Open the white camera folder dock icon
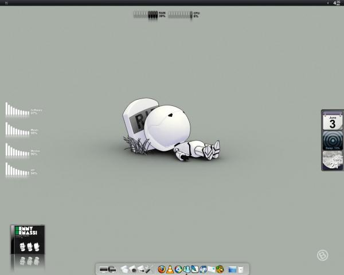 [133, 269]
